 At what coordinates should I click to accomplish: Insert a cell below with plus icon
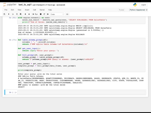click(9, 14)
